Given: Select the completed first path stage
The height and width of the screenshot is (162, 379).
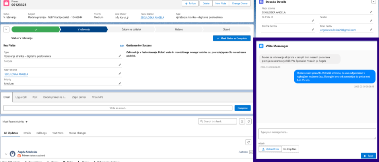Looking at the screenshot, I should pyautogui.click(x=35, y=29).
